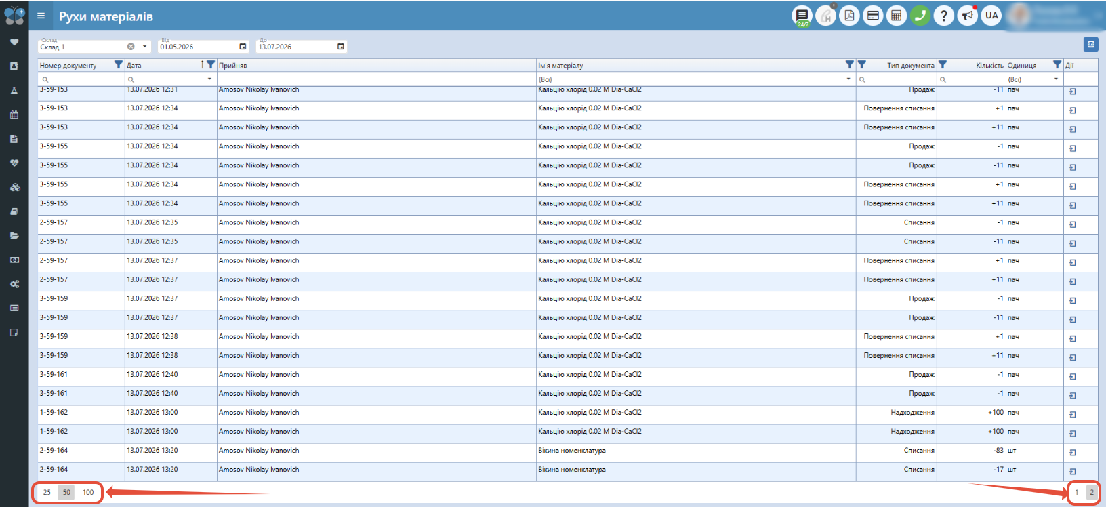Click the signature icon with warning badge
The height and width of the screenshot is (507, 1106).
pyautogui.click(x=825, y=16)
